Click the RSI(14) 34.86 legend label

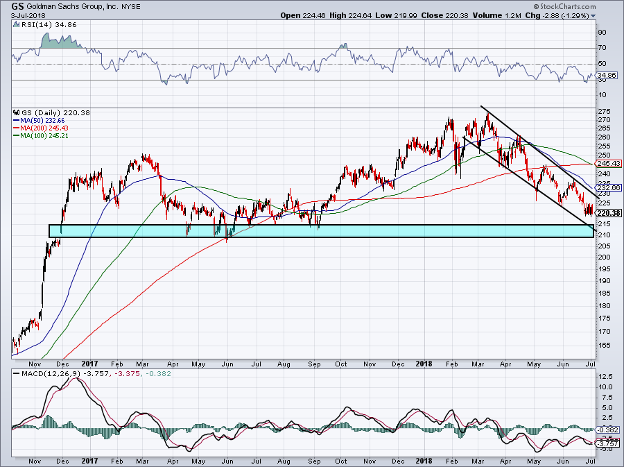tap(49, 25)
